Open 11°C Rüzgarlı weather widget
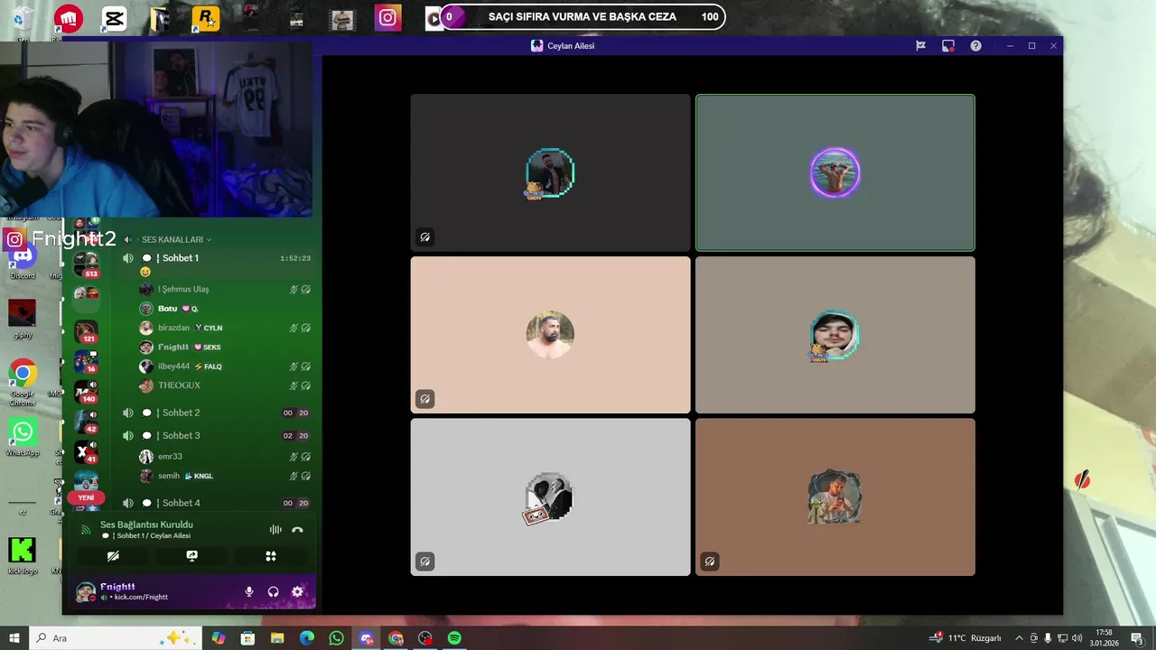Screen dimensions: 1156x650 (966, 638)
